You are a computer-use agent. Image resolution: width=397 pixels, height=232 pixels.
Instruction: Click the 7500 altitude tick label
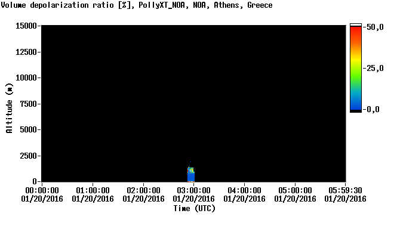click(29, 104)
